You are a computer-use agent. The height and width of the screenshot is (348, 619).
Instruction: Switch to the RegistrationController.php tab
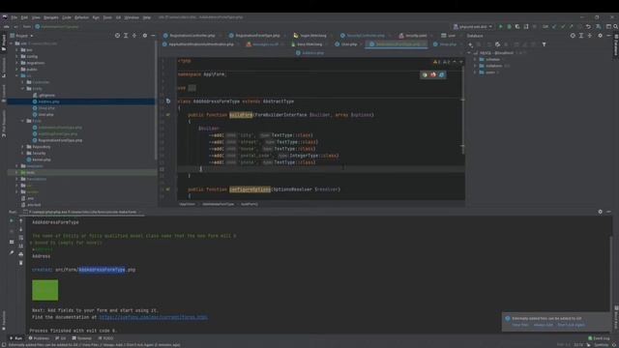(x=192, y=36)
